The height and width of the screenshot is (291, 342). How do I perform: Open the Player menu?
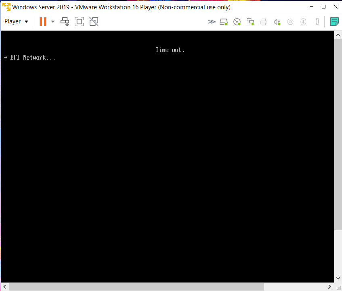[x=16, y=22]
